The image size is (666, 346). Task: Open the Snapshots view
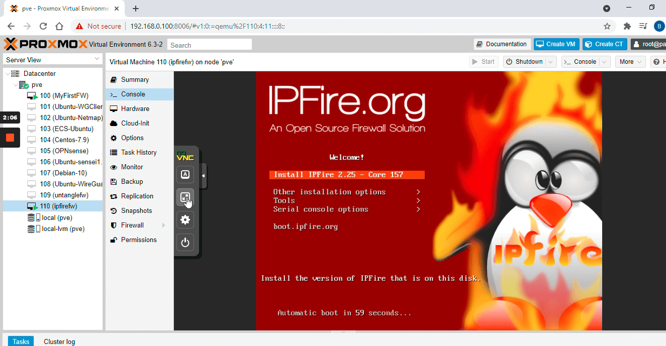tap(135, 210)
